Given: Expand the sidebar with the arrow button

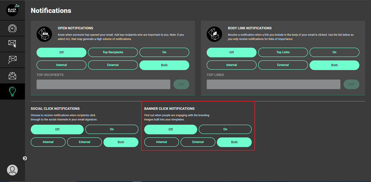Looking at the screenshot, I should click(x=25, y=158).
